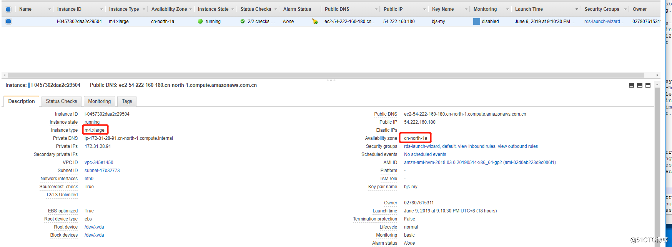Click the Launch Time cell June 9, 2019
Image resolution: width=672 pixels, height=247 pixels.
[545, 22]
